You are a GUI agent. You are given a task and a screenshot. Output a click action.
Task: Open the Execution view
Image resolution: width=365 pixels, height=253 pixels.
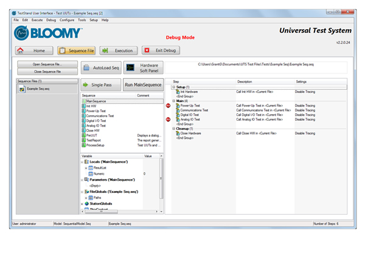point(118,50)
